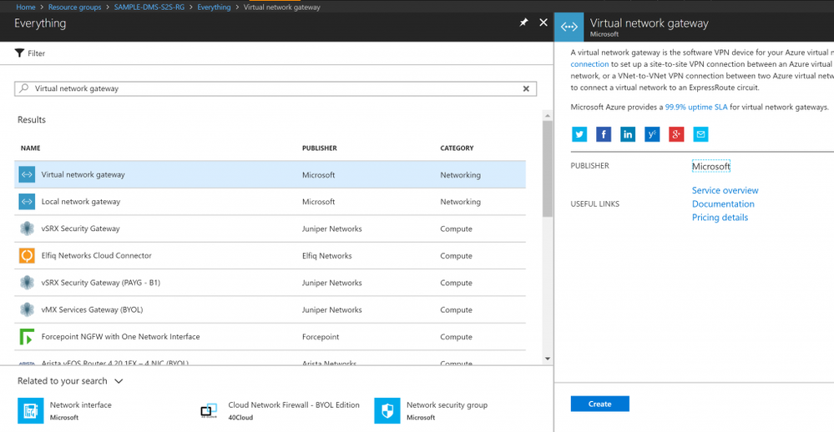Viewport: 834px width, 432px height.
Task: Open the Network interface tile icon
Action: (x=31, y=411)
